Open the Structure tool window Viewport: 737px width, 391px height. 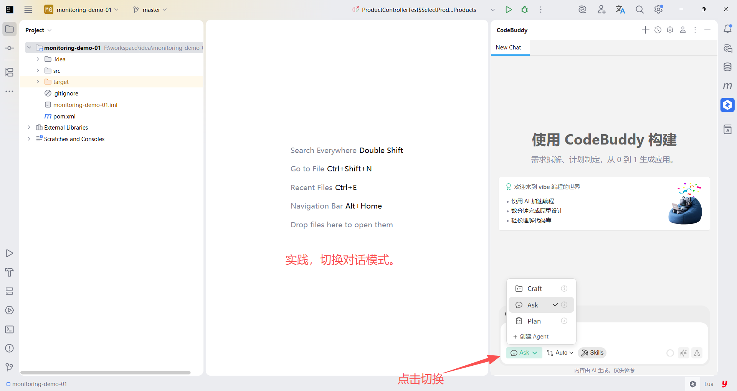pos(10,72)
